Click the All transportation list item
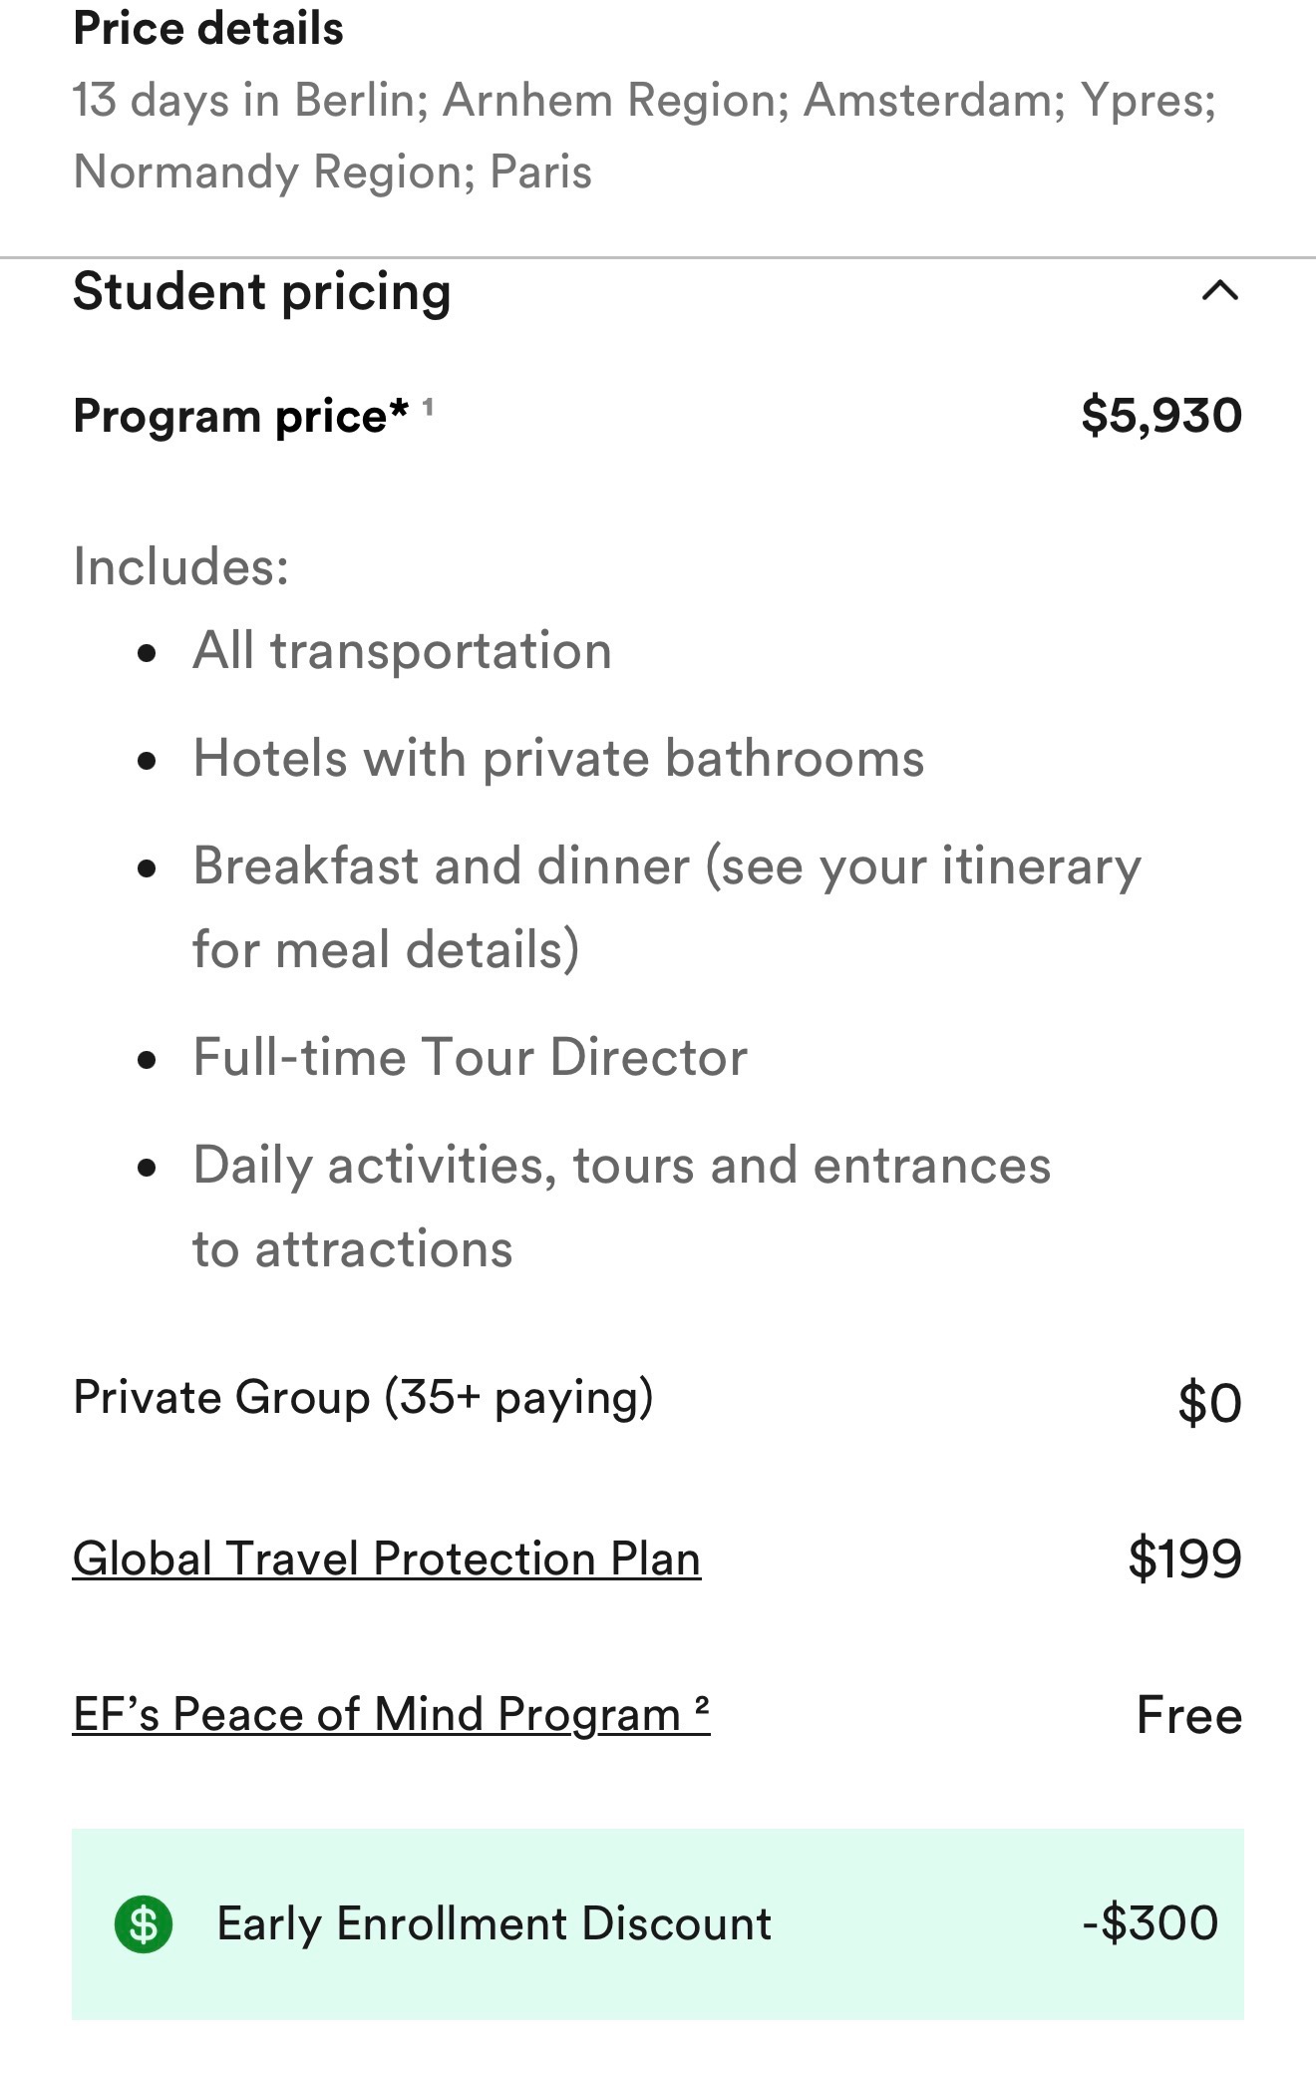The width and height of the screenshot is (1316, 2075). [402, 651]
